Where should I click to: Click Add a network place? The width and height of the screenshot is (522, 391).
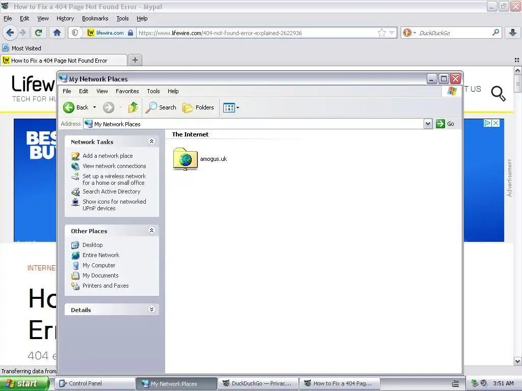tap(108, 156)
